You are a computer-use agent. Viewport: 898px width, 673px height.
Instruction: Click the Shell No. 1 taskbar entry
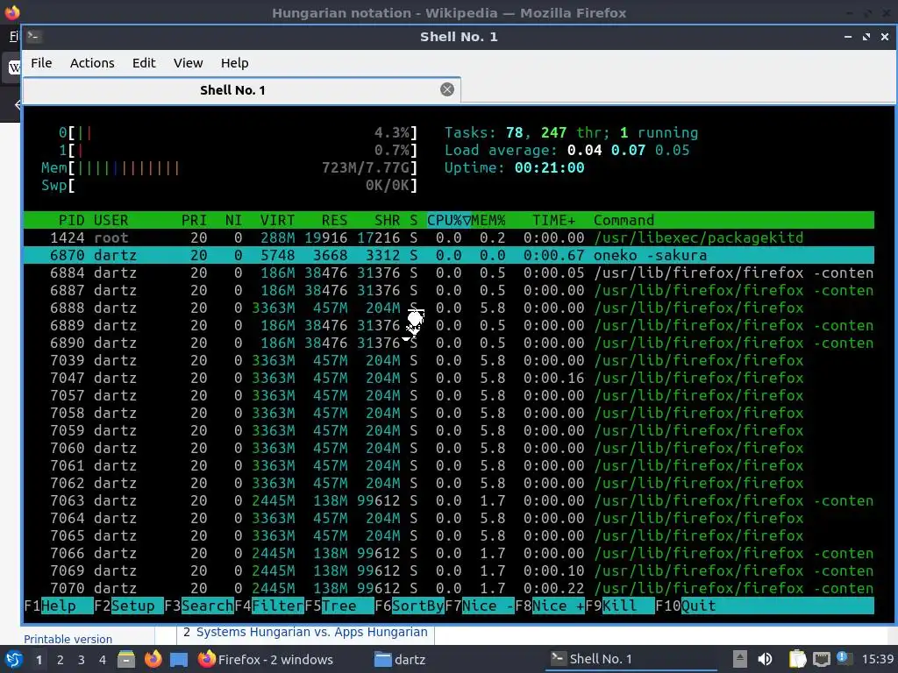[x=630, y=659]
